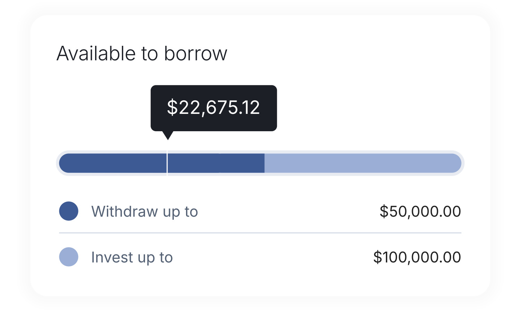Click the light blue Invest legend dot
The width and height of the screenshot is (516, 311).
[69, 257]
